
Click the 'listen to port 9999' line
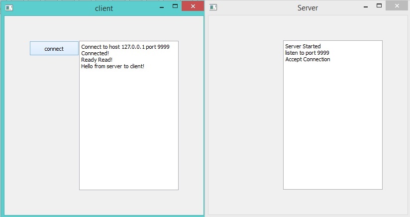(x=307, y=53)
